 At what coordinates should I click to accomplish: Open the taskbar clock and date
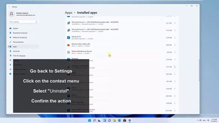(214, 120)
